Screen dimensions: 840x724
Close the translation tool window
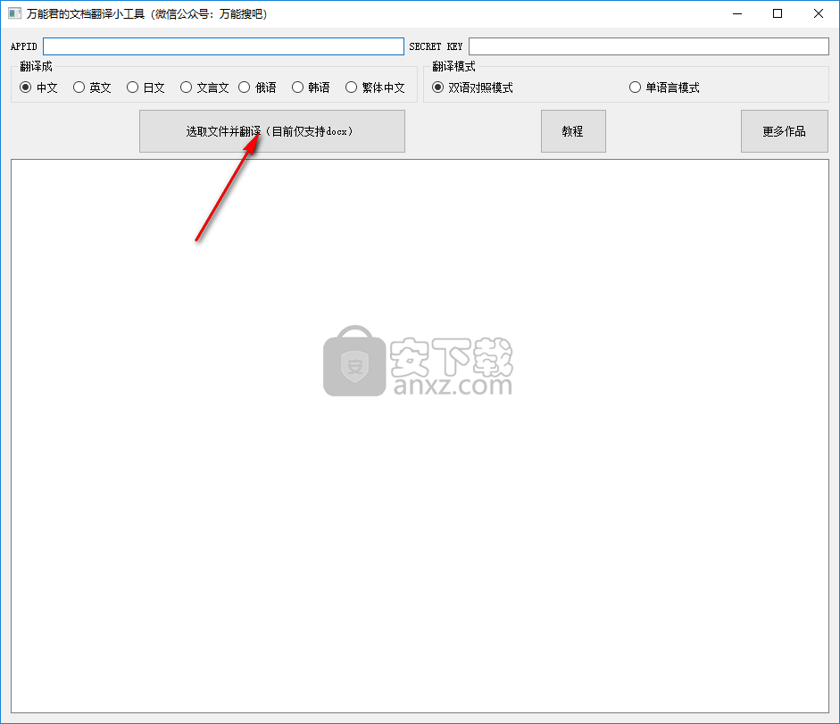click(x=818, y=13)
